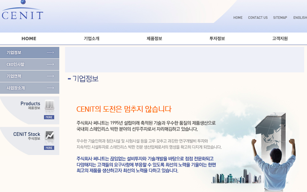Image resolution: width=307 pixels, height=192 pixels.
Task: Click MORE button under CENIT Stock
Action: click(x=49, y=148)
